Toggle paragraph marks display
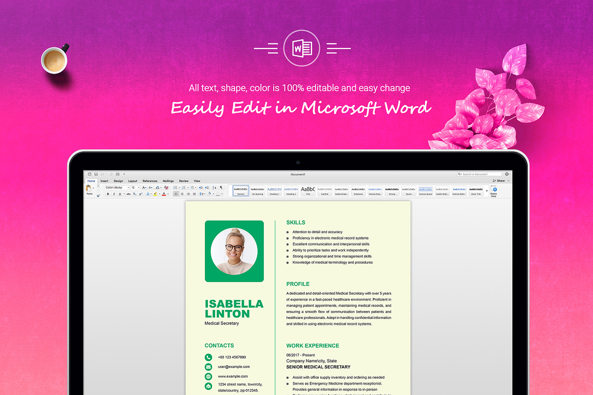Image resolution: width=593 pixels, height=395 pixels. pos(221,188)
